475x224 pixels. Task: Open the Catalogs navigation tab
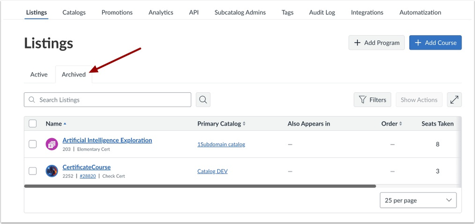click(x=74, y=12)
